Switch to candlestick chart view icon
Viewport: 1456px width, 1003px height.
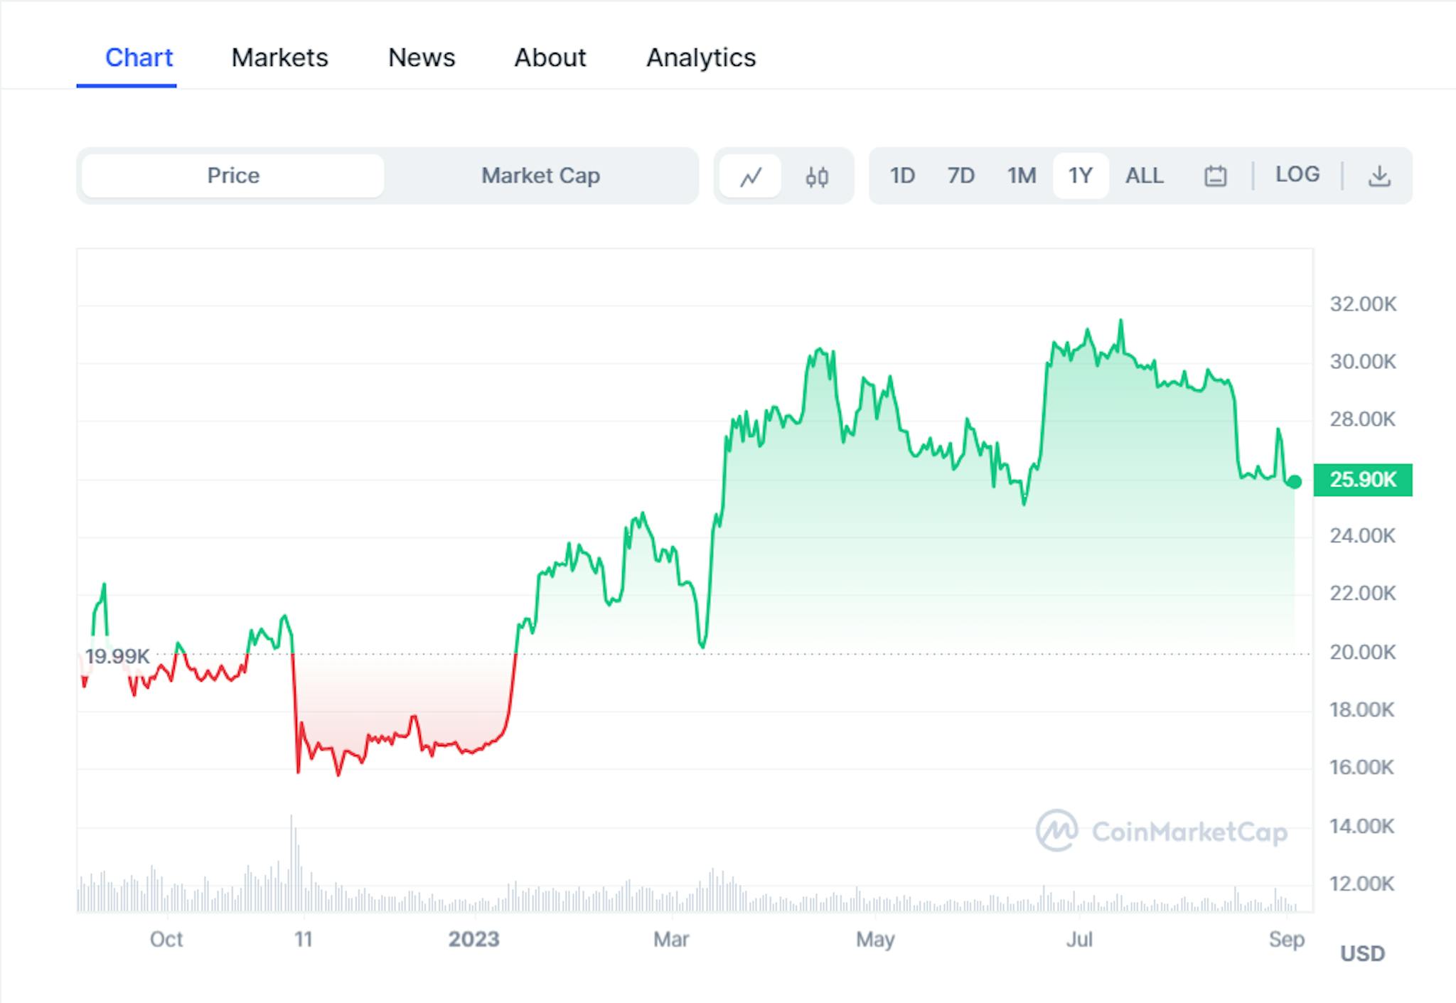(x=819, y=176)
